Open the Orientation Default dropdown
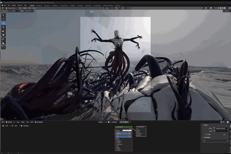231x154 pixels. click(14, 11)
